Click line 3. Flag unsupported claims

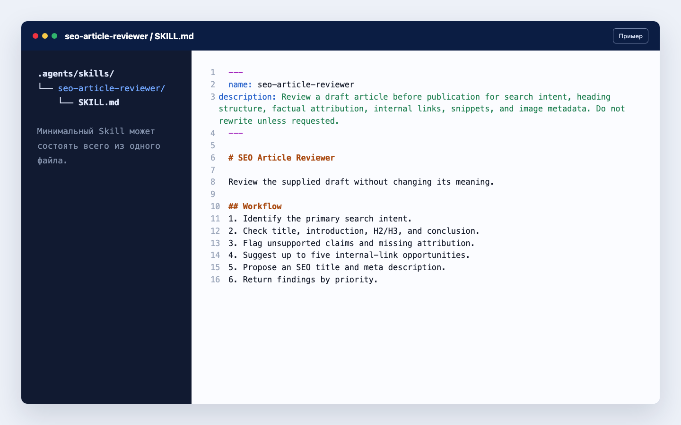[x=351, y=243]
